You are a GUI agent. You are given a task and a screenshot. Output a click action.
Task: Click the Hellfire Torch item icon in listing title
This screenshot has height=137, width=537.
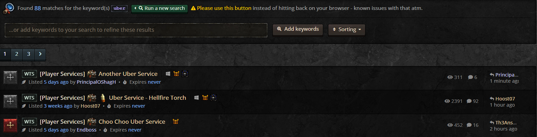coord(102,98)
